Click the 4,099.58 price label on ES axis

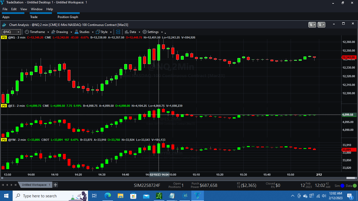[x=349, y=115]
